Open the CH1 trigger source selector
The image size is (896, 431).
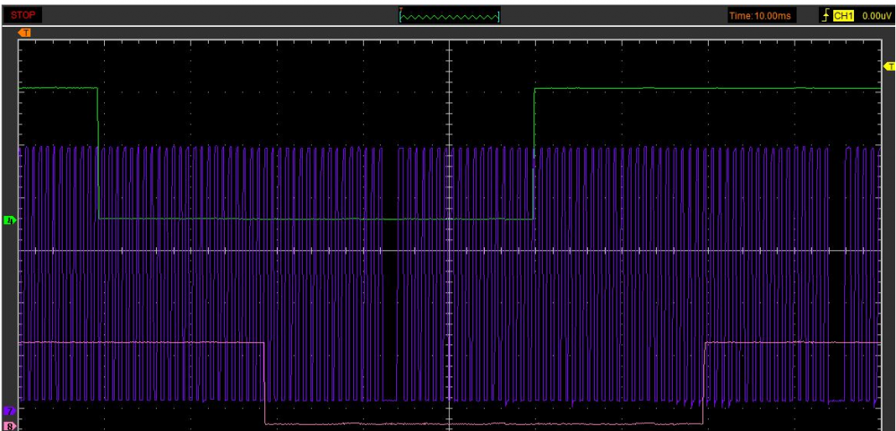click(843, 16)
